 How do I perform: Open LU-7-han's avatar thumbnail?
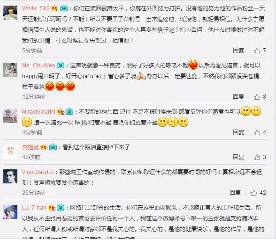[10, 212]
